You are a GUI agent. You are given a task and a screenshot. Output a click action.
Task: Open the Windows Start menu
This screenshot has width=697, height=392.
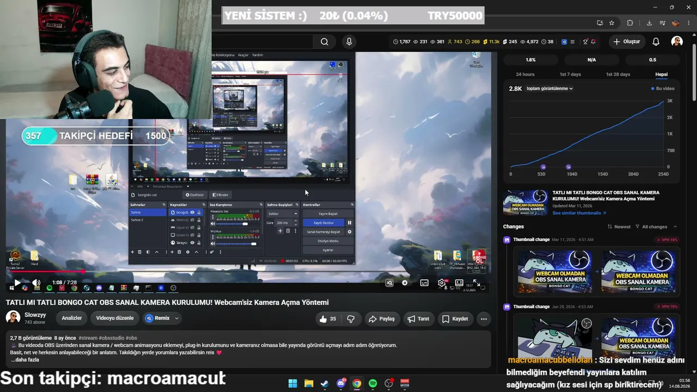292,383
